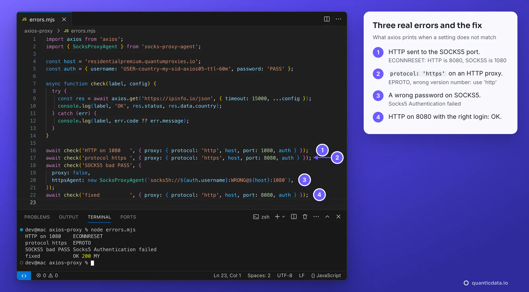Open the editor more actions menu
Viewport: 529px width, 292px height.
(x=339, y=19)
